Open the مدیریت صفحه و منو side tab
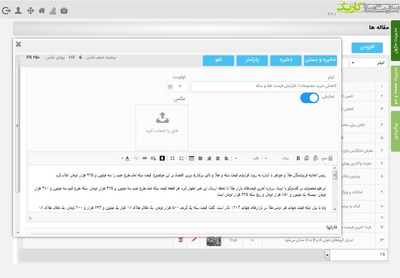 pyautogui.click(x=396, y=86)
